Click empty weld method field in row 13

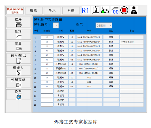click(x=47, y=91)
